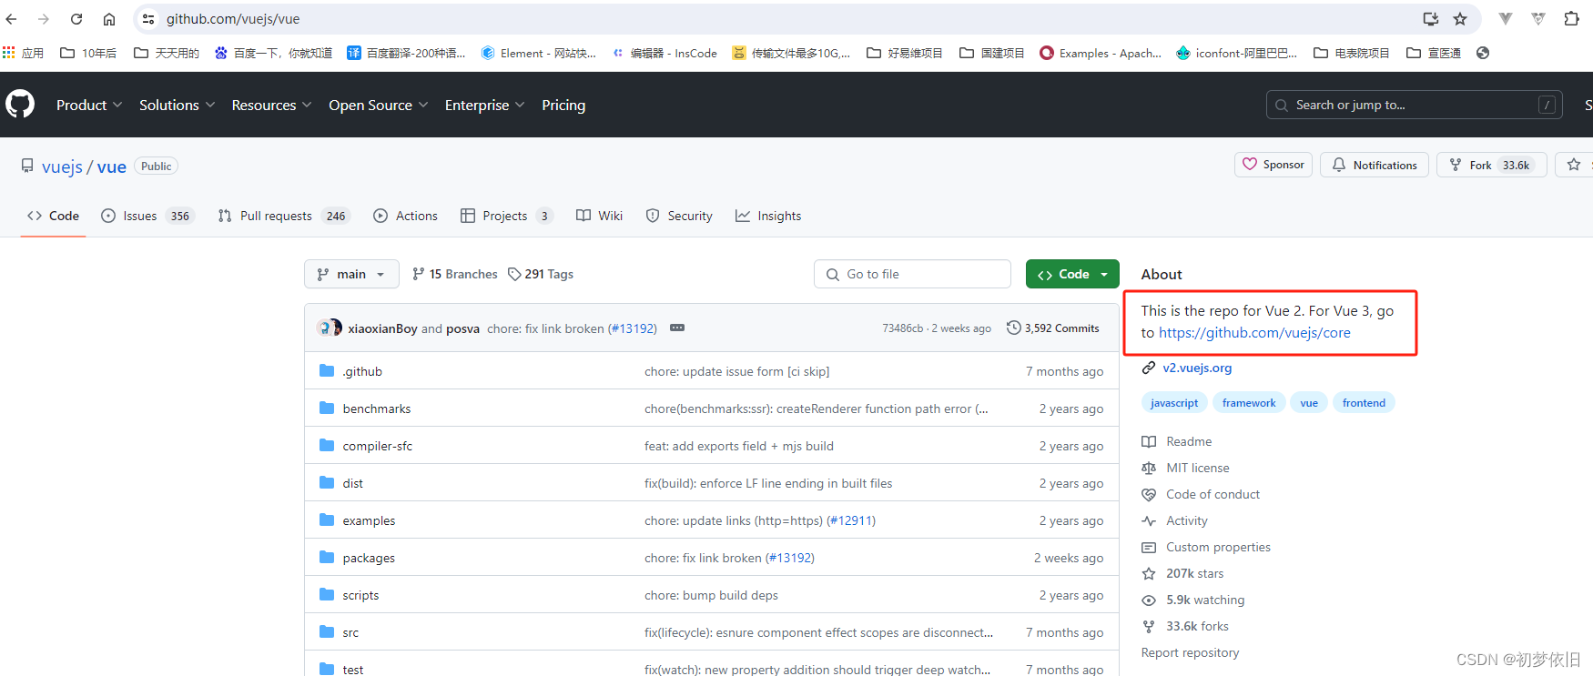Open the packages folder
The height and width of the screenshot is (676, 1593).
coord(369,558)
